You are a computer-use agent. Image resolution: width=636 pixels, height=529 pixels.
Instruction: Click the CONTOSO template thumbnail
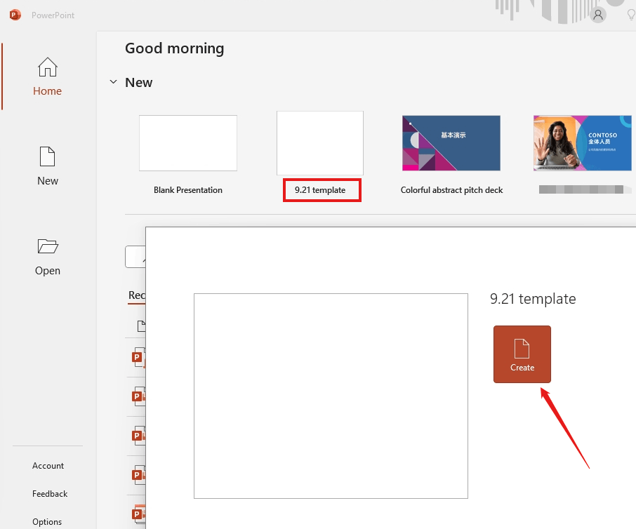582,142
